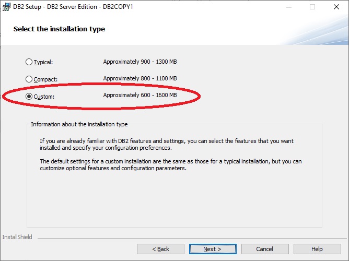
Task: Click the InstallShield label at bottom left
Action: pyautogui.click(x=17, y=237)
